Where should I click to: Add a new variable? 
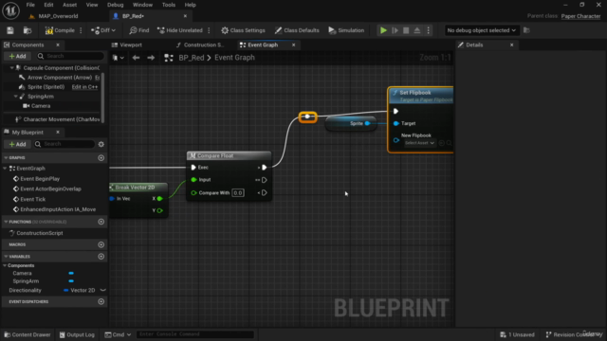101,257
